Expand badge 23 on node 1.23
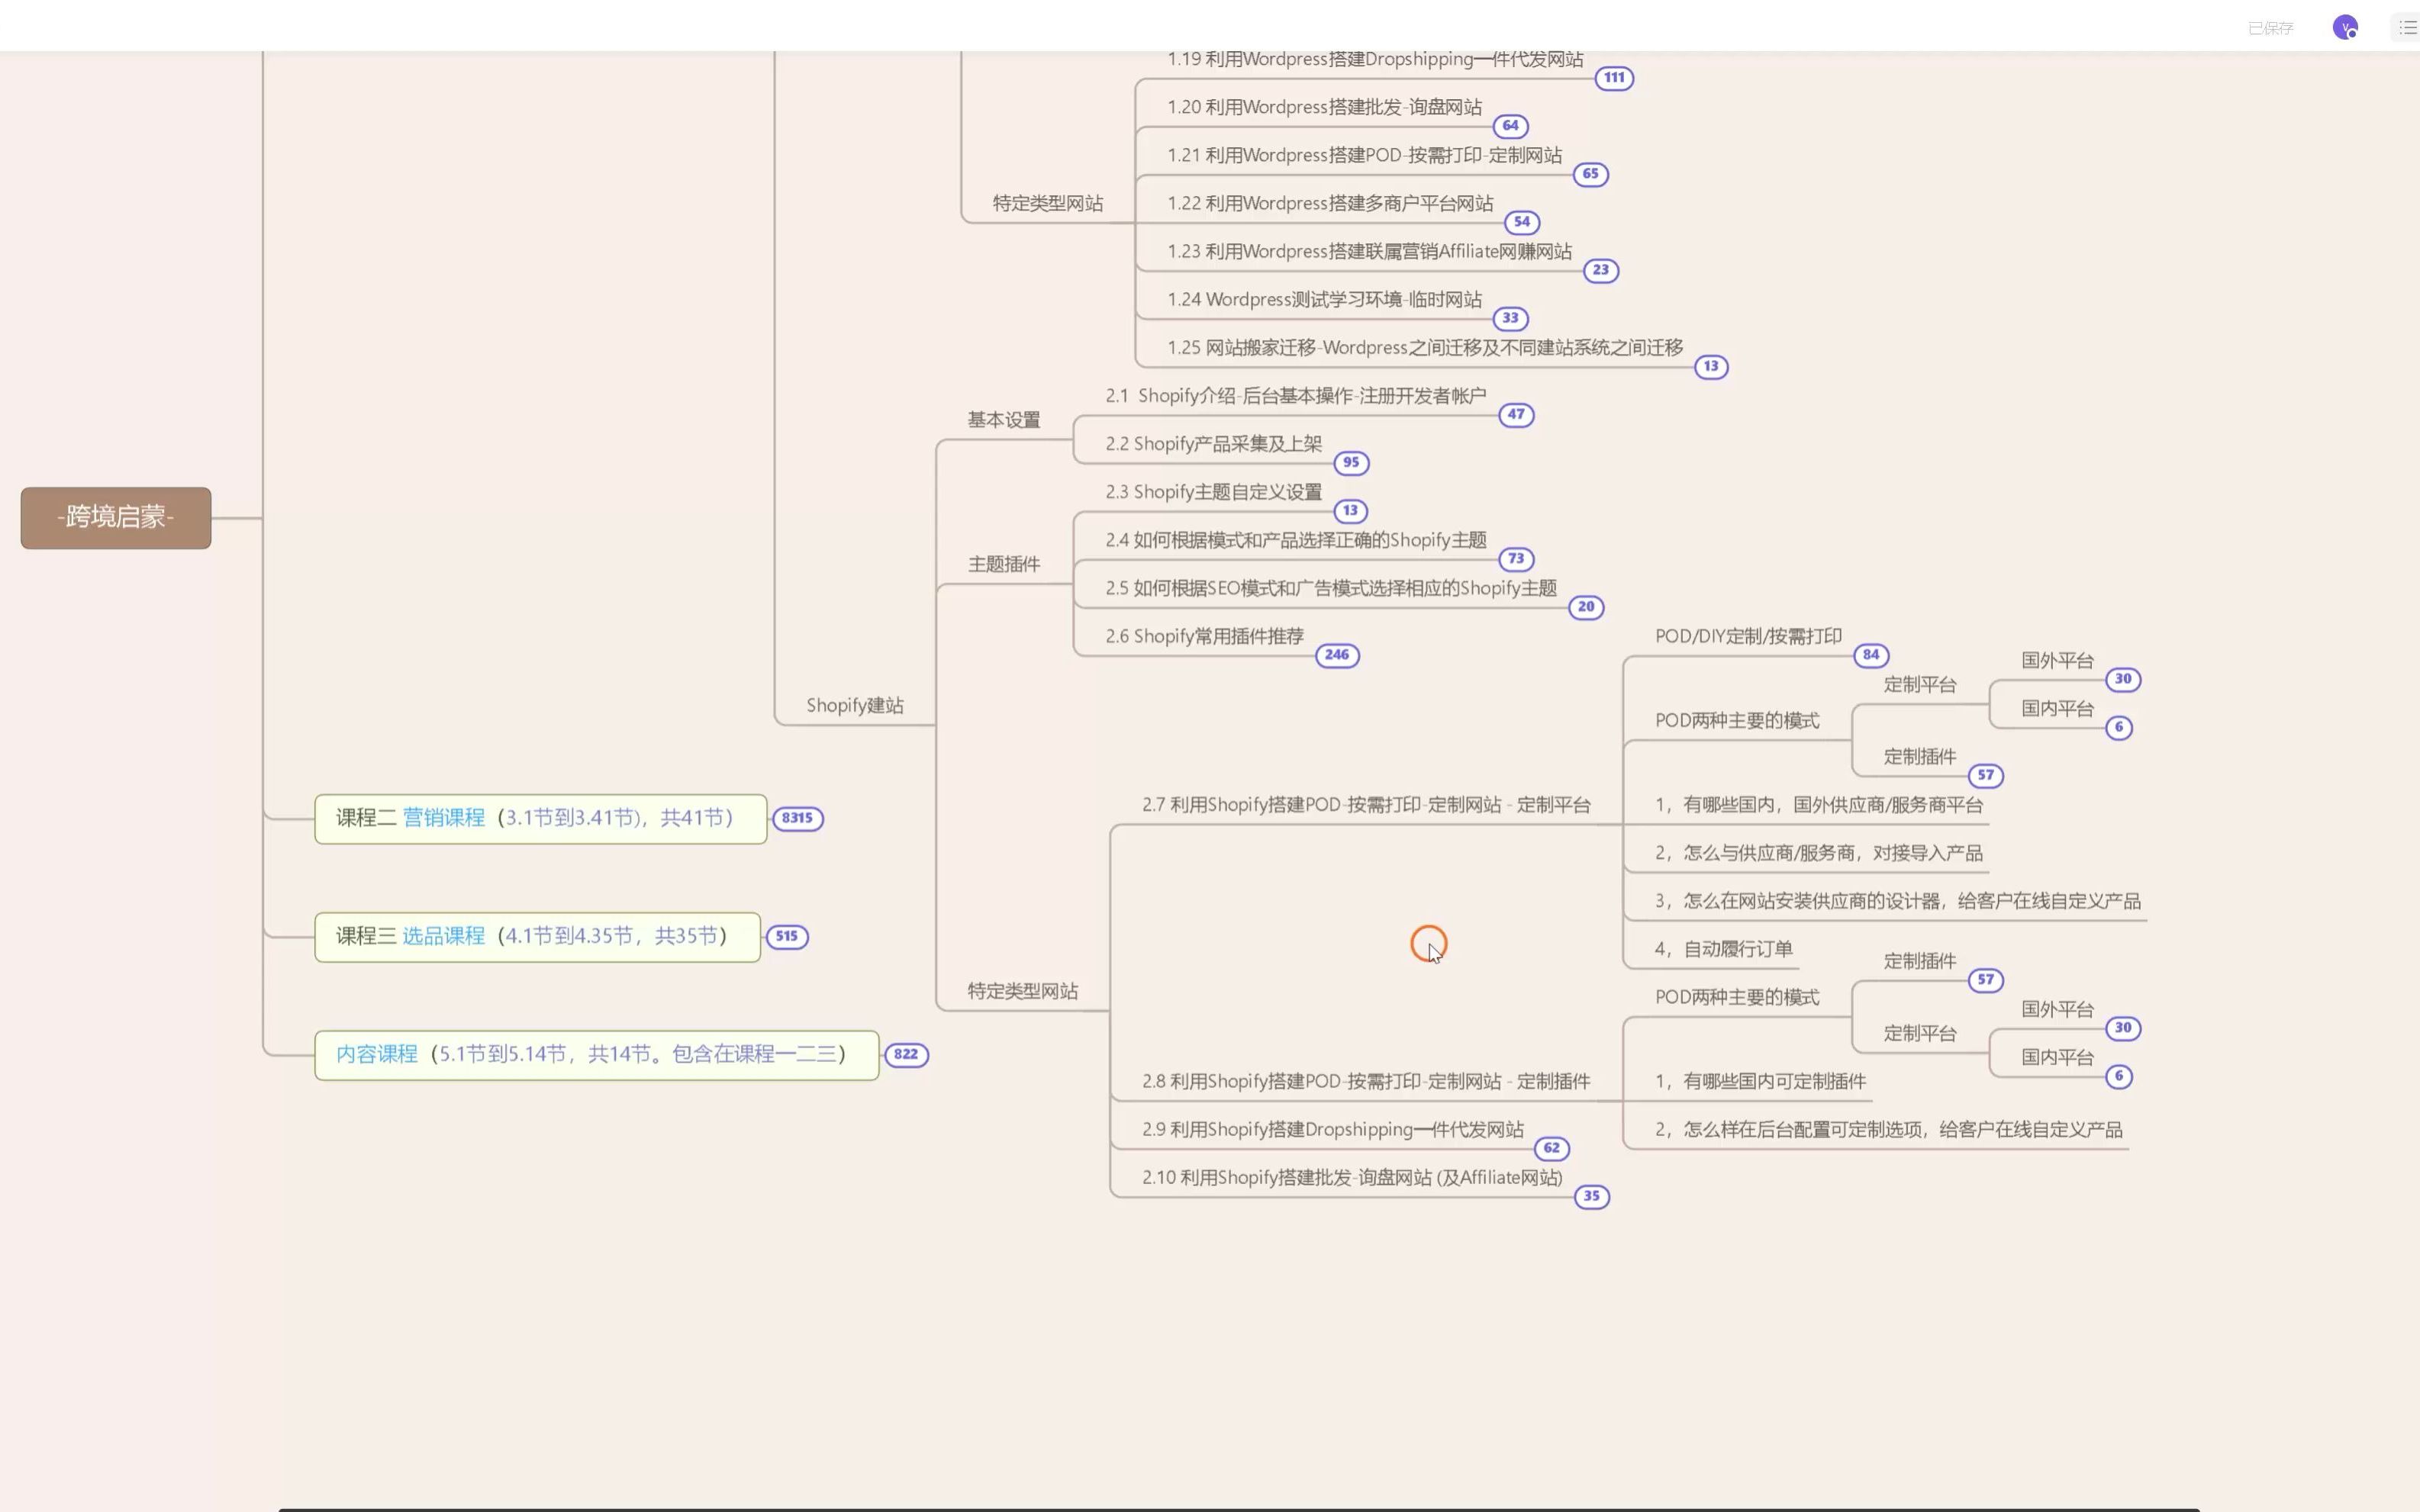Screen dimensions: 2420x1512 tap(1600, 270)
